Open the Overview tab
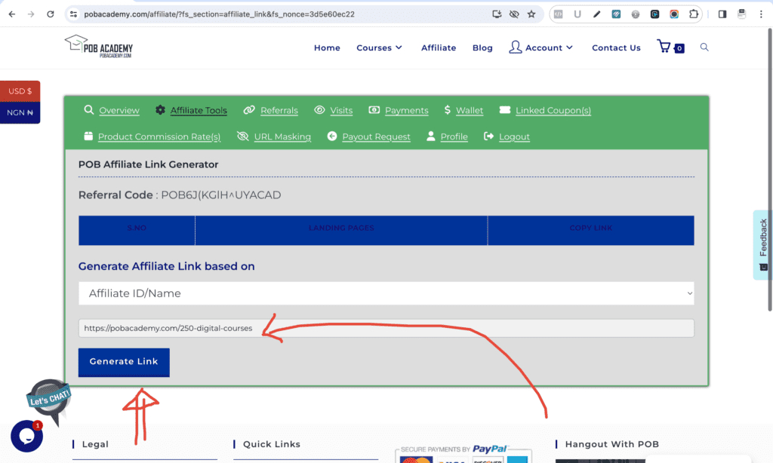Viewport: 773px width, 463px height. point(119,110)
